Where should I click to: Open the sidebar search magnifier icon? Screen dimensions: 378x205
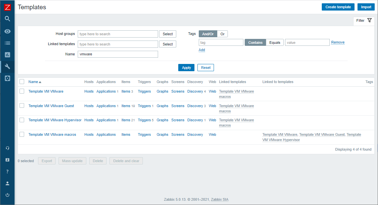(x=8, y=19)
